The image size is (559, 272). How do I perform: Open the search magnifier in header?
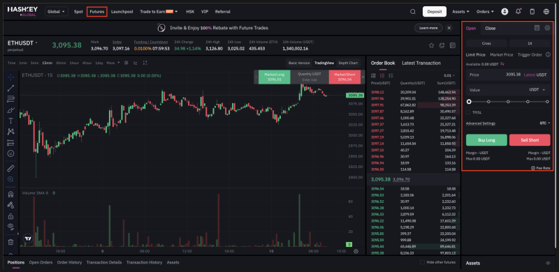[413, 12]
